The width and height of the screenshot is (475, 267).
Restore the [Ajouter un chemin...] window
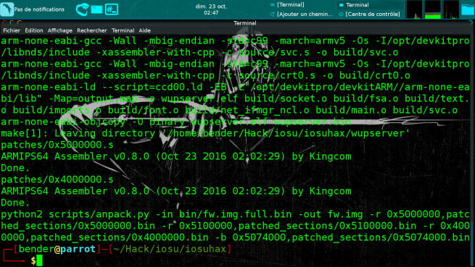(302, 14)
